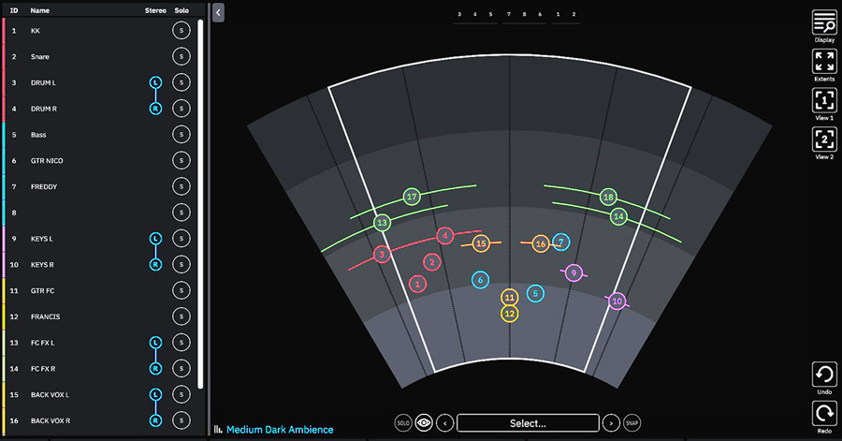Viewport: 842px width, 441px height.
Task: Select the Bass track name
Action: coord(38,135)
